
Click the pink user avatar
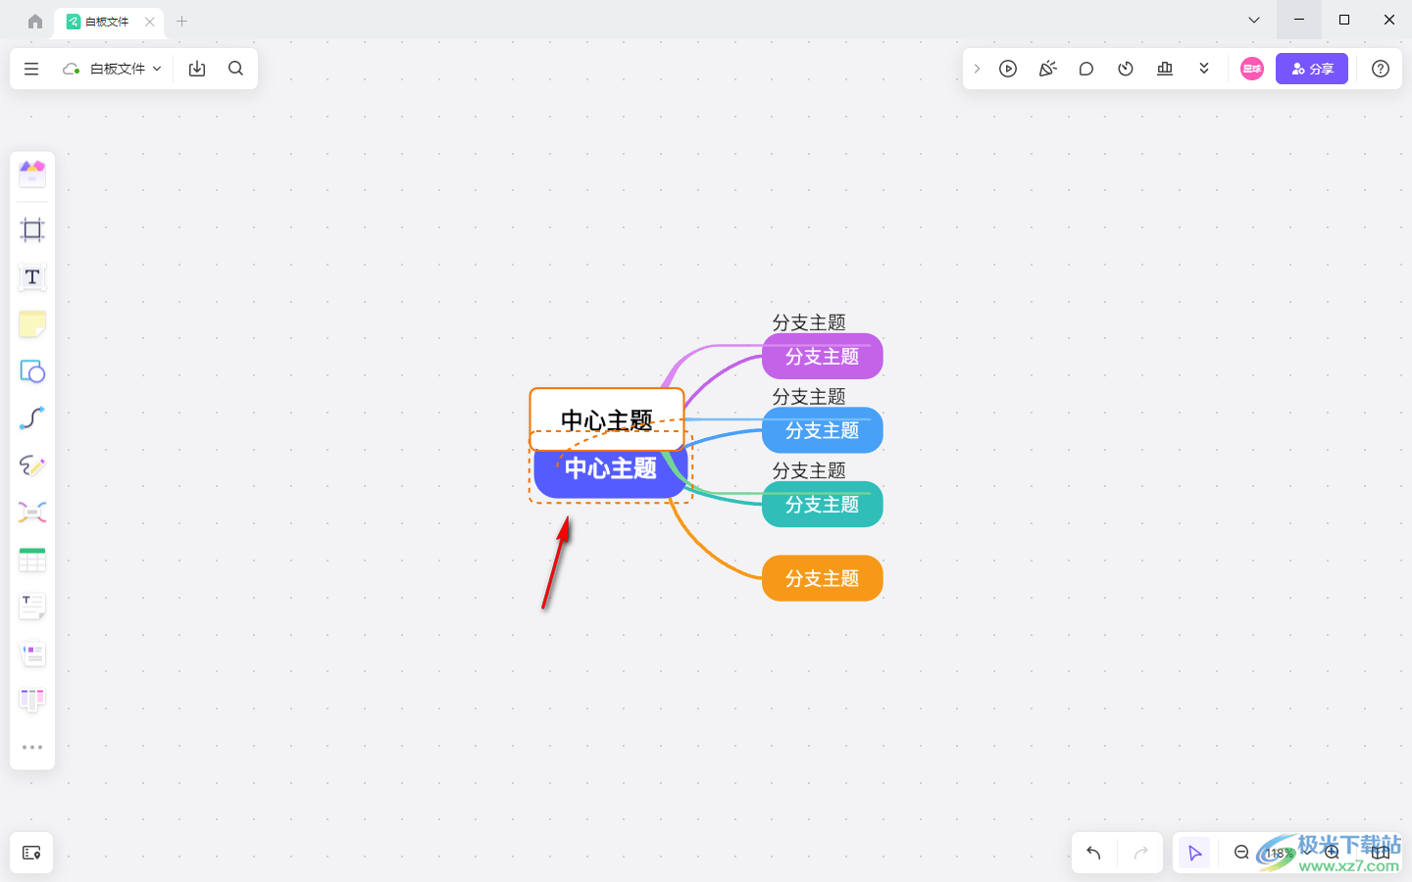(1252, 69)
